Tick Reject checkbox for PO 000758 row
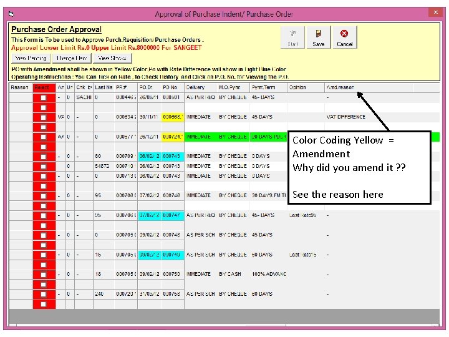449x337 pixels. tap(43, 294)
